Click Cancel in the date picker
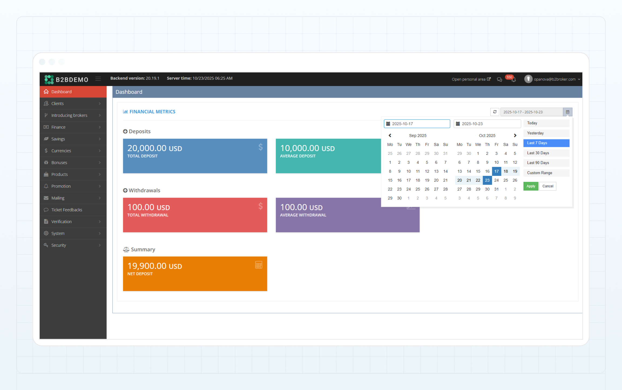The image size is (622, 390). coord(547,186)
